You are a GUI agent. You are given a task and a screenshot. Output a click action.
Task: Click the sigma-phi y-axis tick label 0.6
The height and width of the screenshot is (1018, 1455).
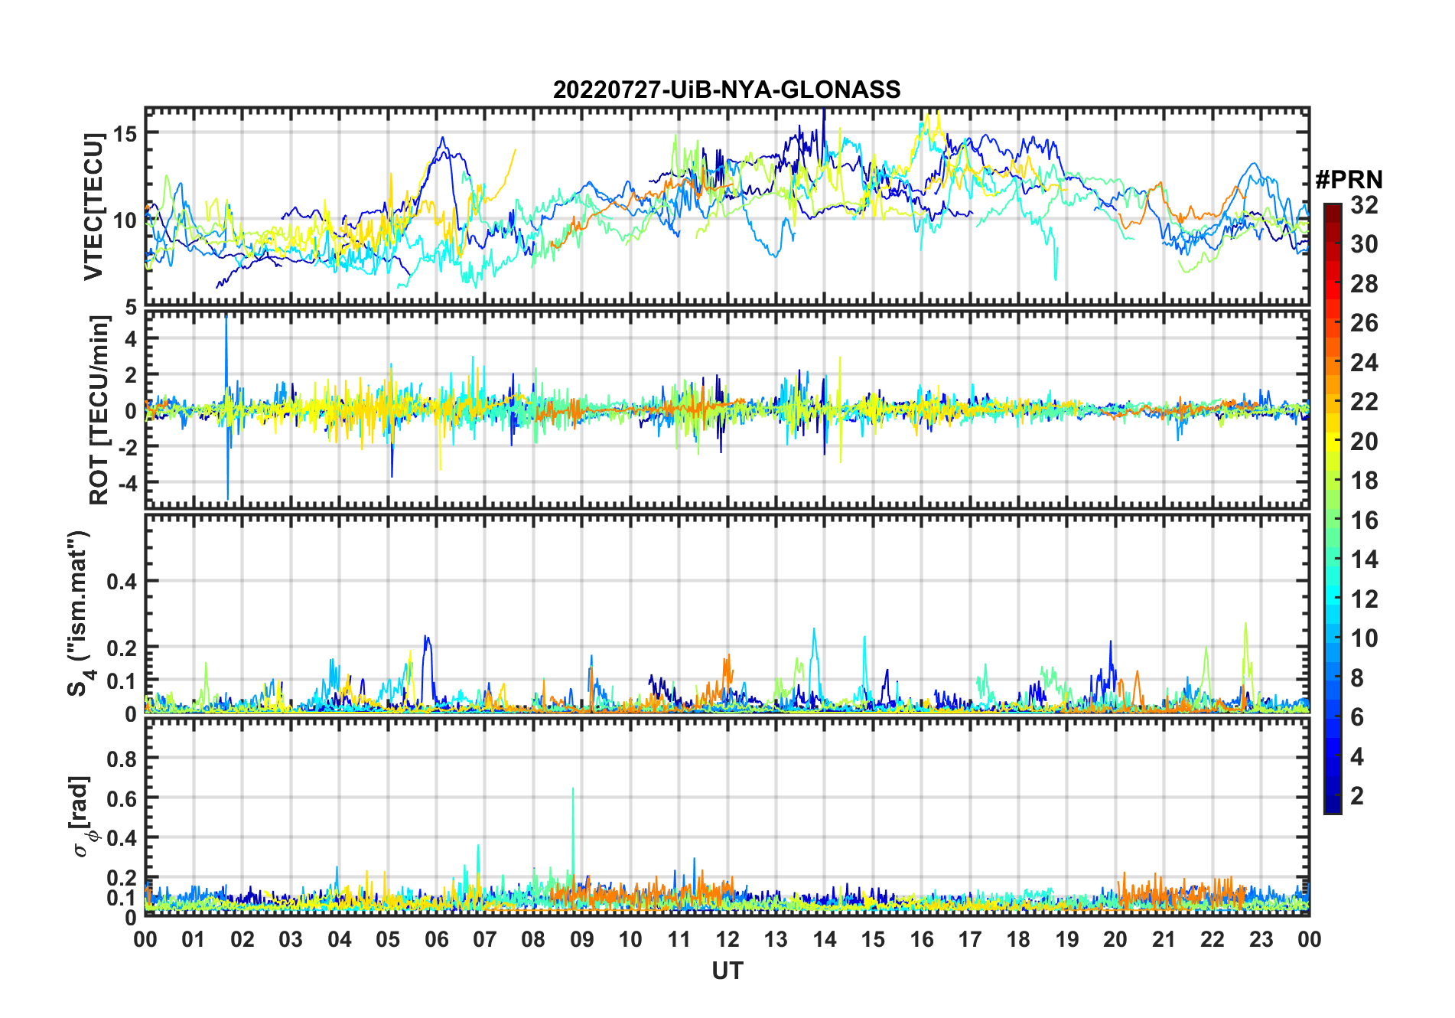tap(122, 798)
